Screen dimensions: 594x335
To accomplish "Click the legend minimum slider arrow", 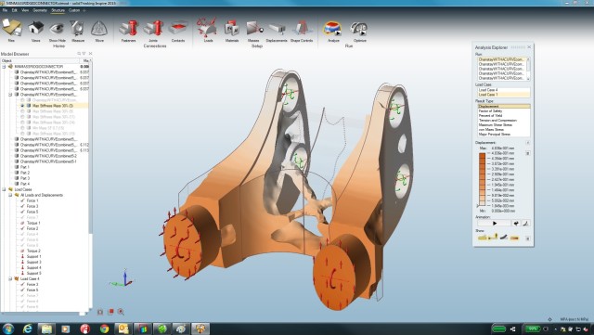I will pos(478,206).
